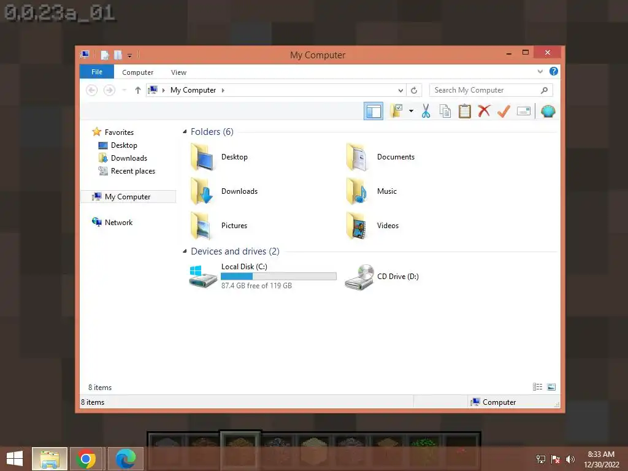Select the Documents folder icon

[x=358, y=157]
